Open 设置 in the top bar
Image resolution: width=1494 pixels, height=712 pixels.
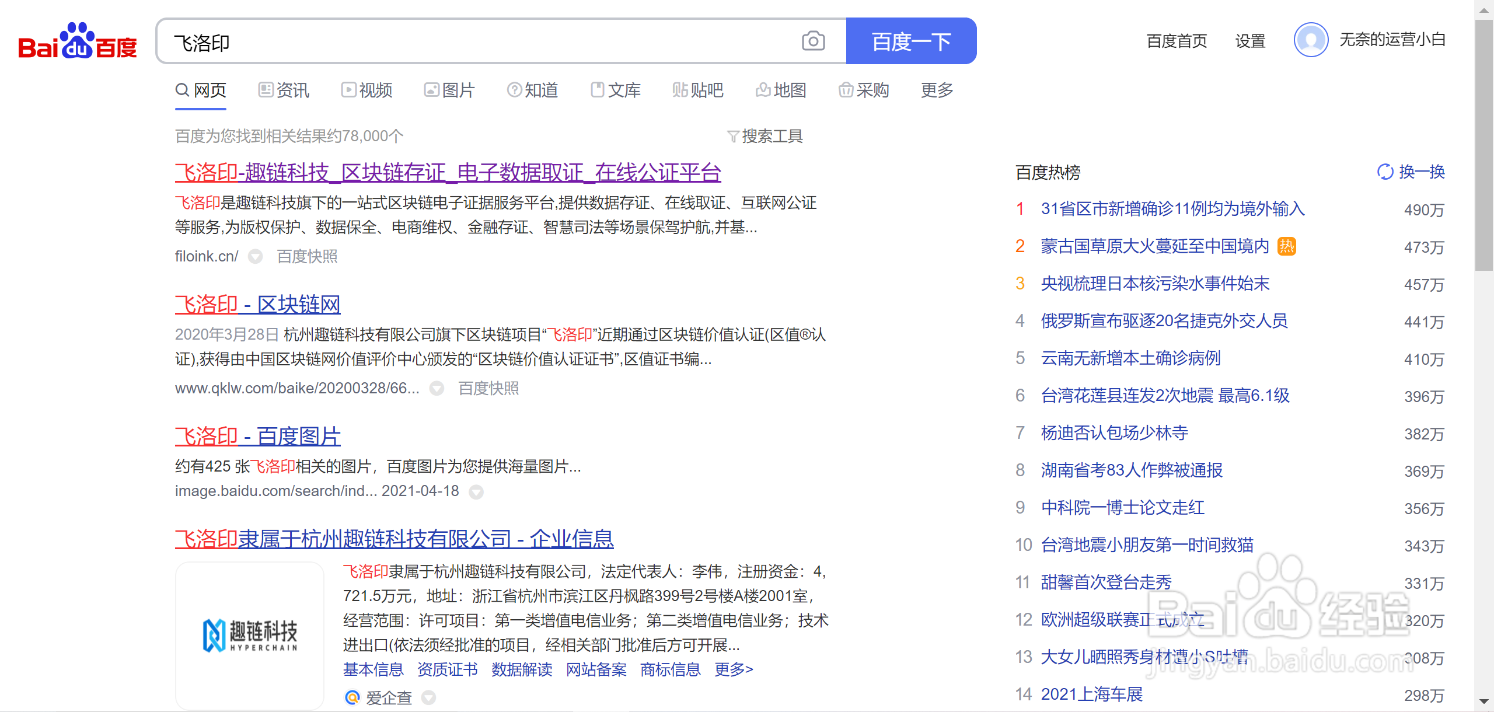(x=1250, y=41)
